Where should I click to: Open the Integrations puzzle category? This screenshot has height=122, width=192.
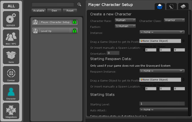[x=11, y=111]
